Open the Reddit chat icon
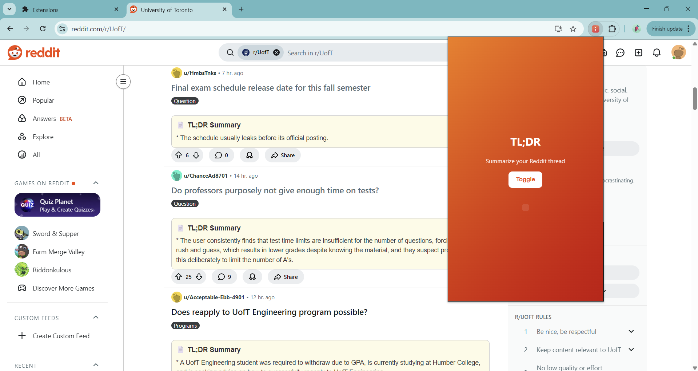The image size is (698, 371). (620, 53)
